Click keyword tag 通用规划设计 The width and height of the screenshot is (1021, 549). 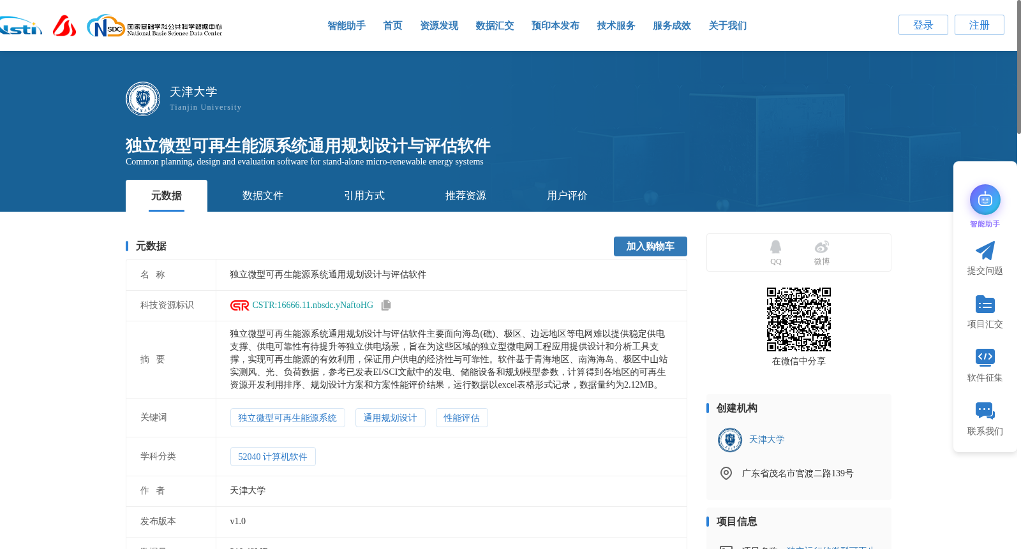390,418
